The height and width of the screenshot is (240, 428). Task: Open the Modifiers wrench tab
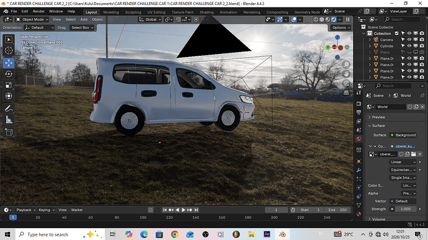(x=359, y=170)
